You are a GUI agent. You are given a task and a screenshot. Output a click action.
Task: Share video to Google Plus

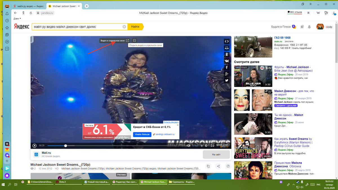226,74
